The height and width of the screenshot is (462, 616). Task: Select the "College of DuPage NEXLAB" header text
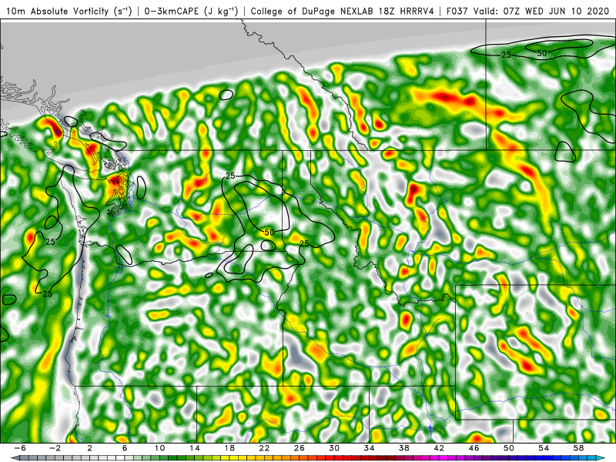[313, 11]
